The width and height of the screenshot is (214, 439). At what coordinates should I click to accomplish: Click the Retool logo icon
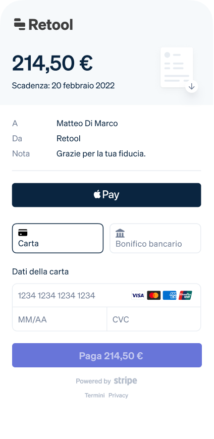(x=20, y=24)
